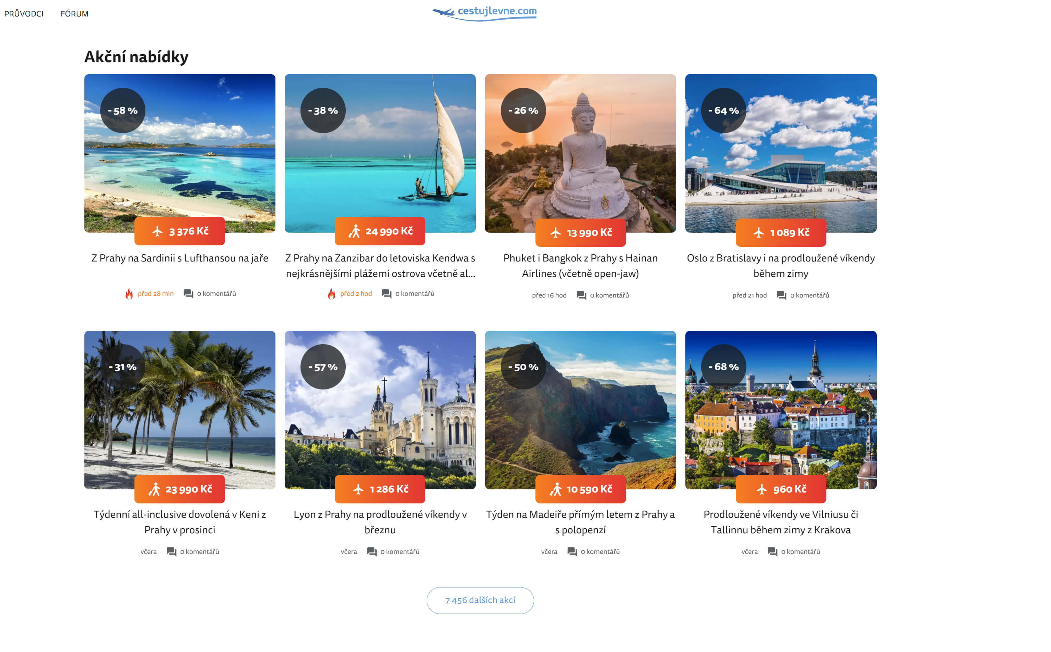The width and height of the screenshot is (1051, 652).
Task: Click the comment bubble icon under the Zanzibar offer
Action: click(x=387, y=294)
